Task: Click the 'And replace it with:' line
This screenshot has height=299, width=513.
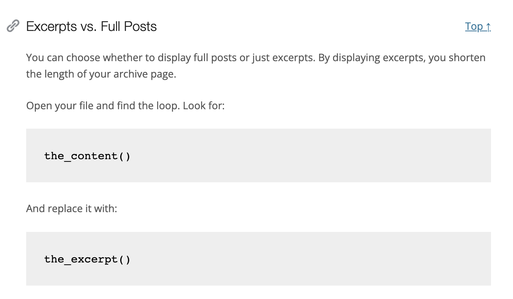Action: pyautogui.click(x=72, y=208)
